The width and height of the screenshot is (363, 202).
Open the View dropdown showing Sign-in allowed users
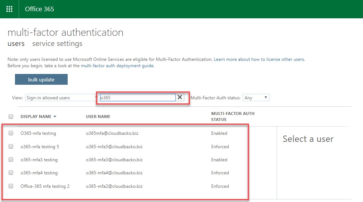pyautogui.click(x=61, y=97)
